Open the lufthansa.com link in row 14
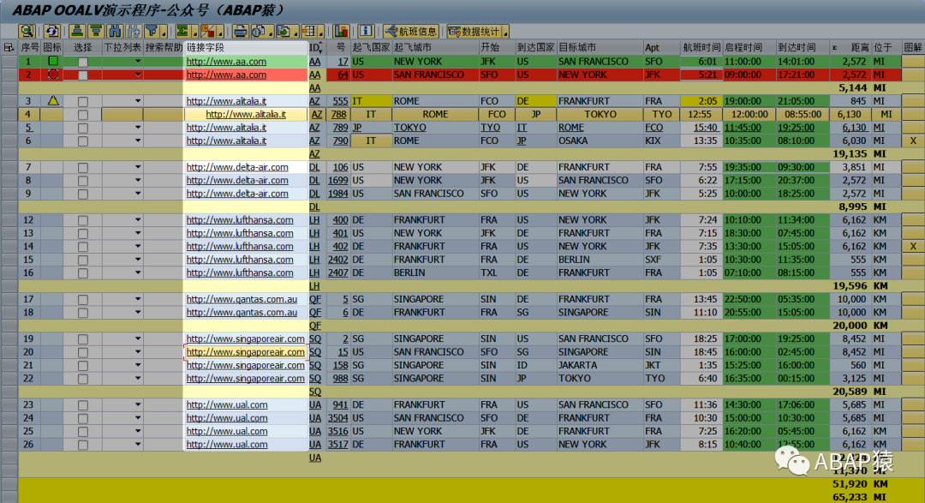 [x=240, y=246]
